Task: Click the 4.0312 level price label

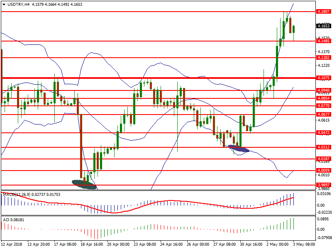Action: click(323, 147)
